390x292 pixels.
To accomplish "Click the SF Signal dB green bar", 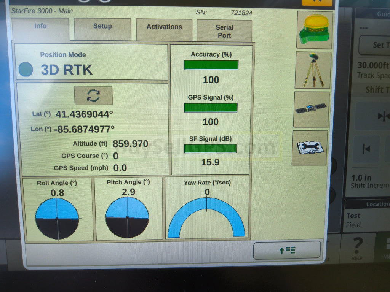I will pyautogui.click(x=210, y=149).
